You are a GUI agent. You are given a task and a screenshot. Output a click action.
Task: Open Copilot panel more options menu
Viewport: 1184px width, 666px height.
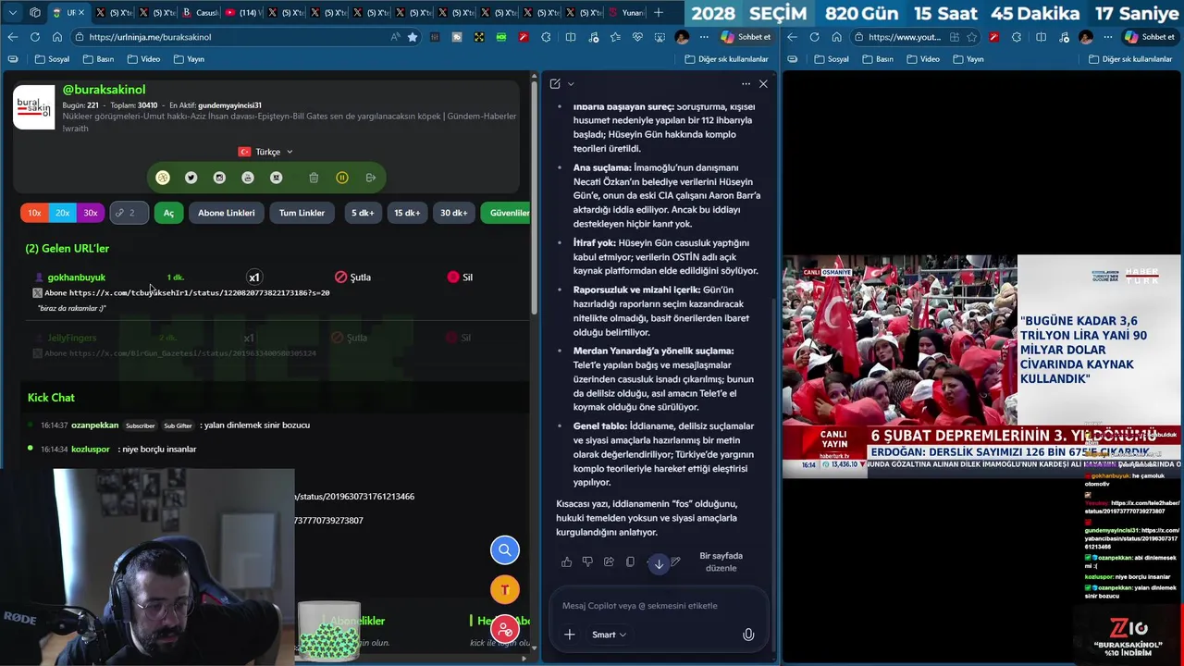coord(746,83)
